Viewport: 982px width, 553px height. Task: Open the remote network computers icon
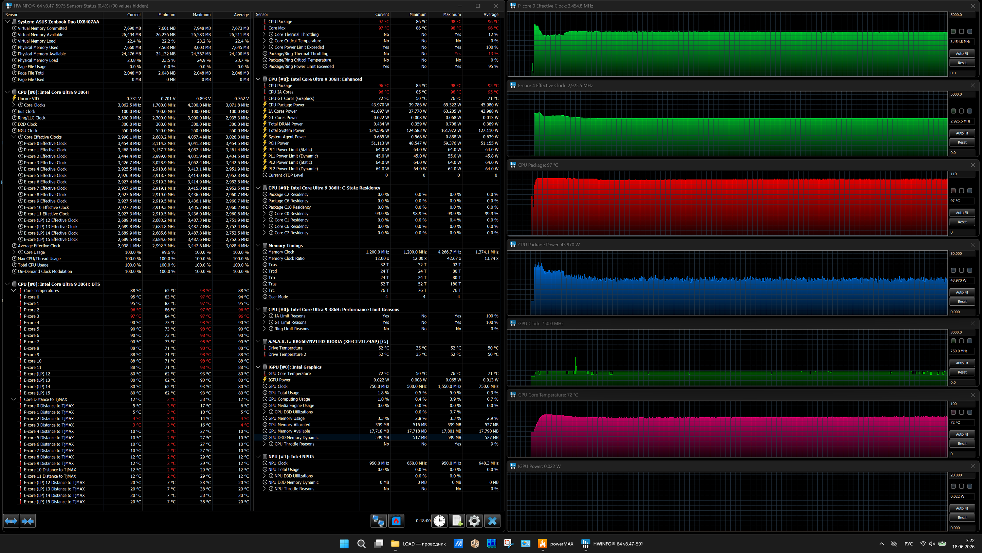[378, 521]
